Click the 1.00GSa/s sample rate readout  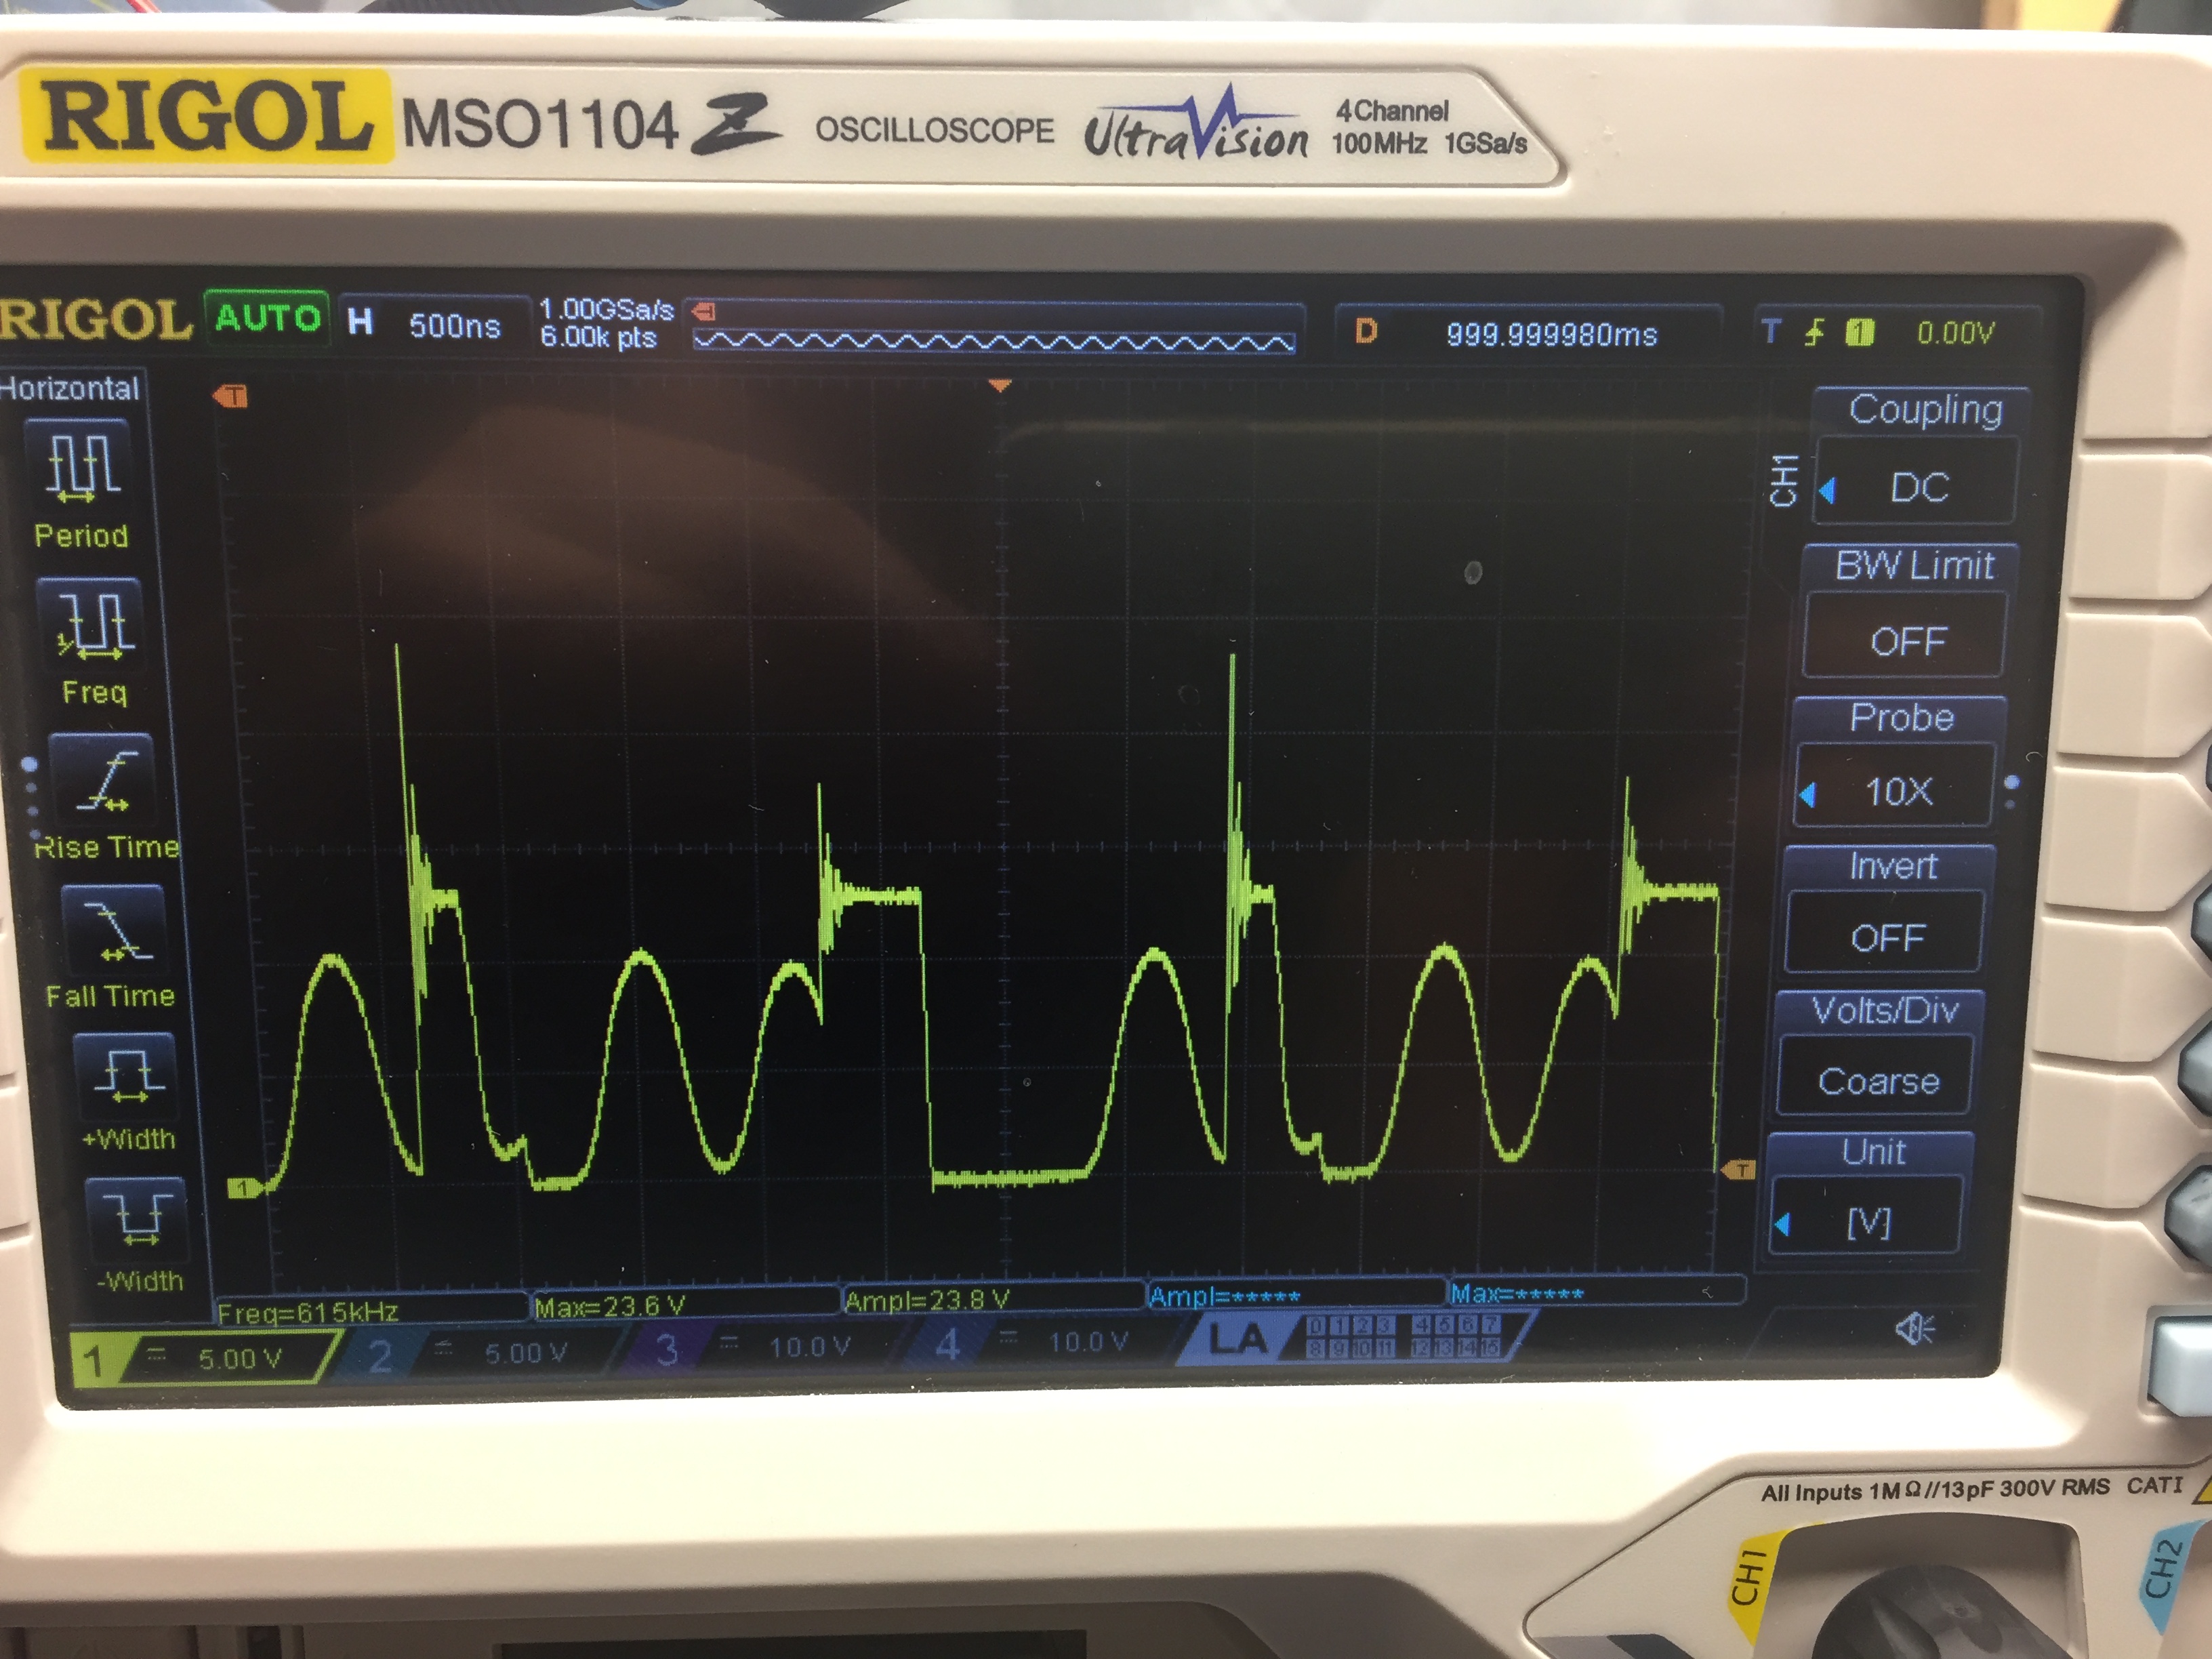point(607,310)
